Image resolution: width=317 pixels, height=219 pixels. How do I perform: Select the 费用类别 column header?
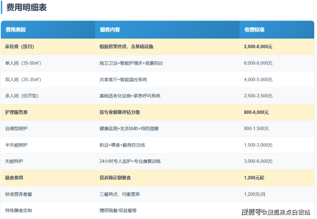click(x=15, y=30)
